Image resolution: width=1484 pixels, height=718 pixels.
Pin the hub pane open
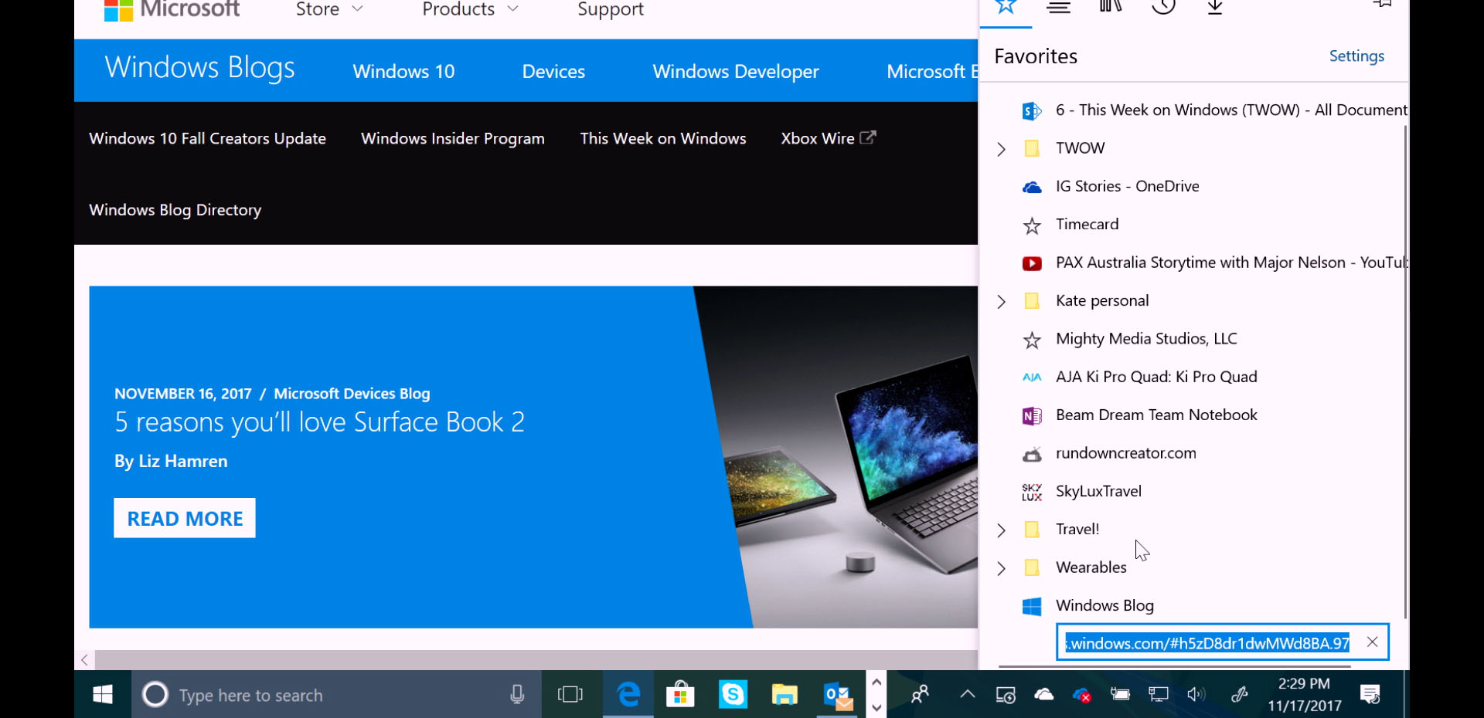pos(1383,6)
